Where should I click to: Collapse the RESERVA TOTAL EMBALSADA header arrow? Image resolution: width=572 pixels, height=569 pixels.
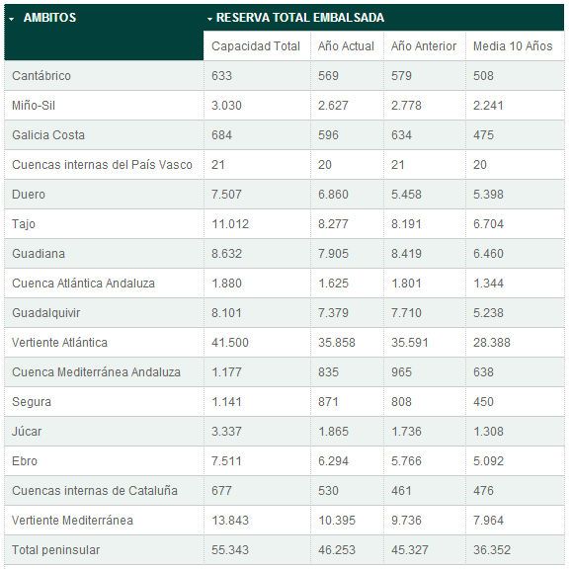tap(209, 19)
